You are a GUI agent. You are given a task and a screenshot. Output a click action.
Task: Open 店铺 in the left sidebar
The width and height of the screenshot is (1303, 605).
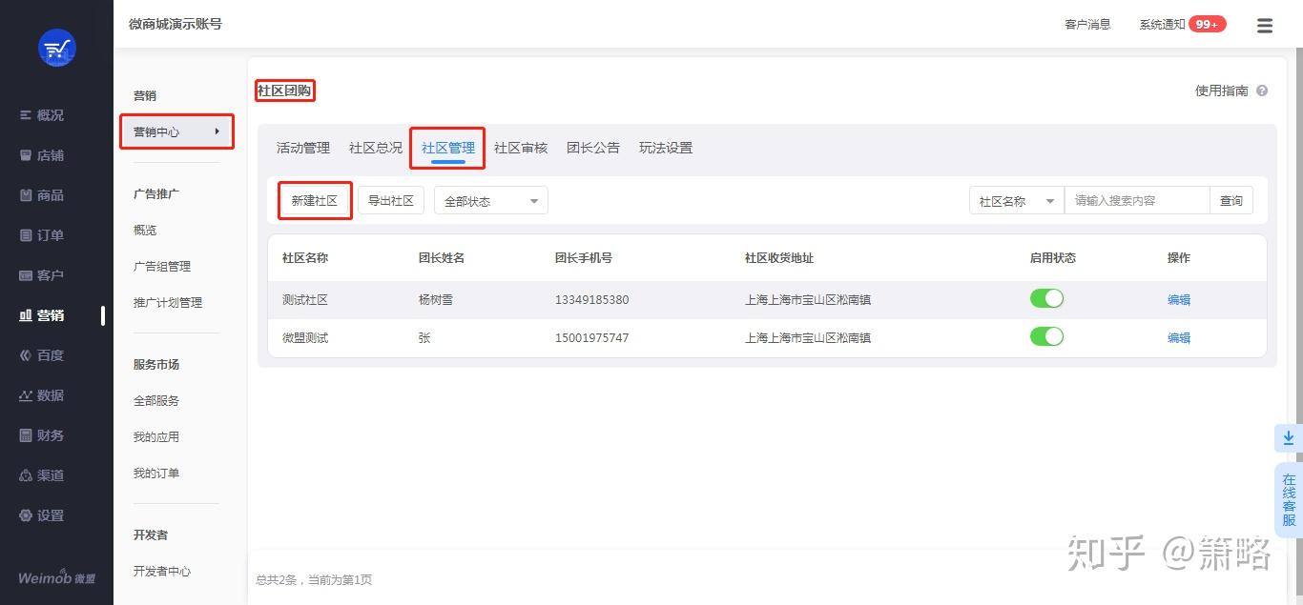point(42,155)
